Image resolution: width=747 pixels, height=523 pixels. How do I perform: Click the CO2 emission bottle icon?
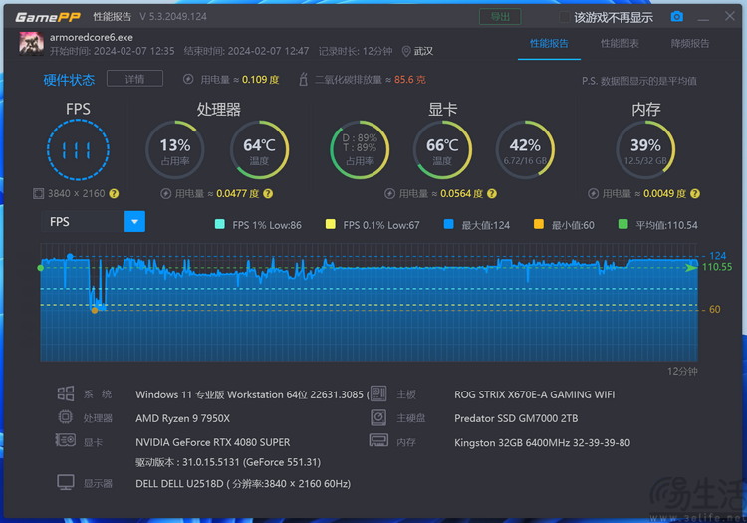(303, 79)
